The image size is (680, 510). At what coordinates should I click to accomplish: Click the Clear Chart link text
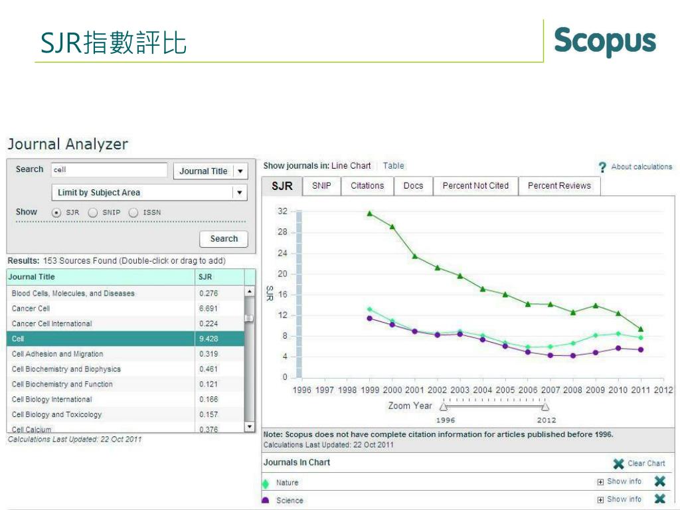(646, 464)
